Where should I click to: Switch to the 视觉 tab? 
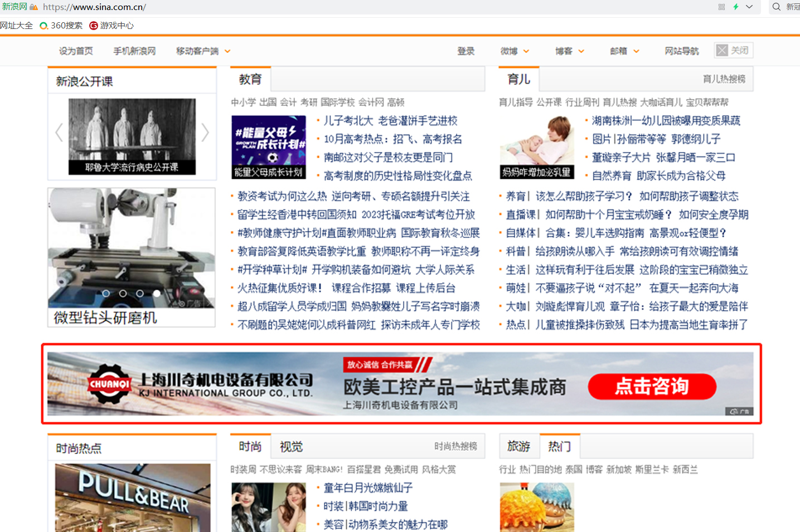pyautogui.click(x=291, y=447)
